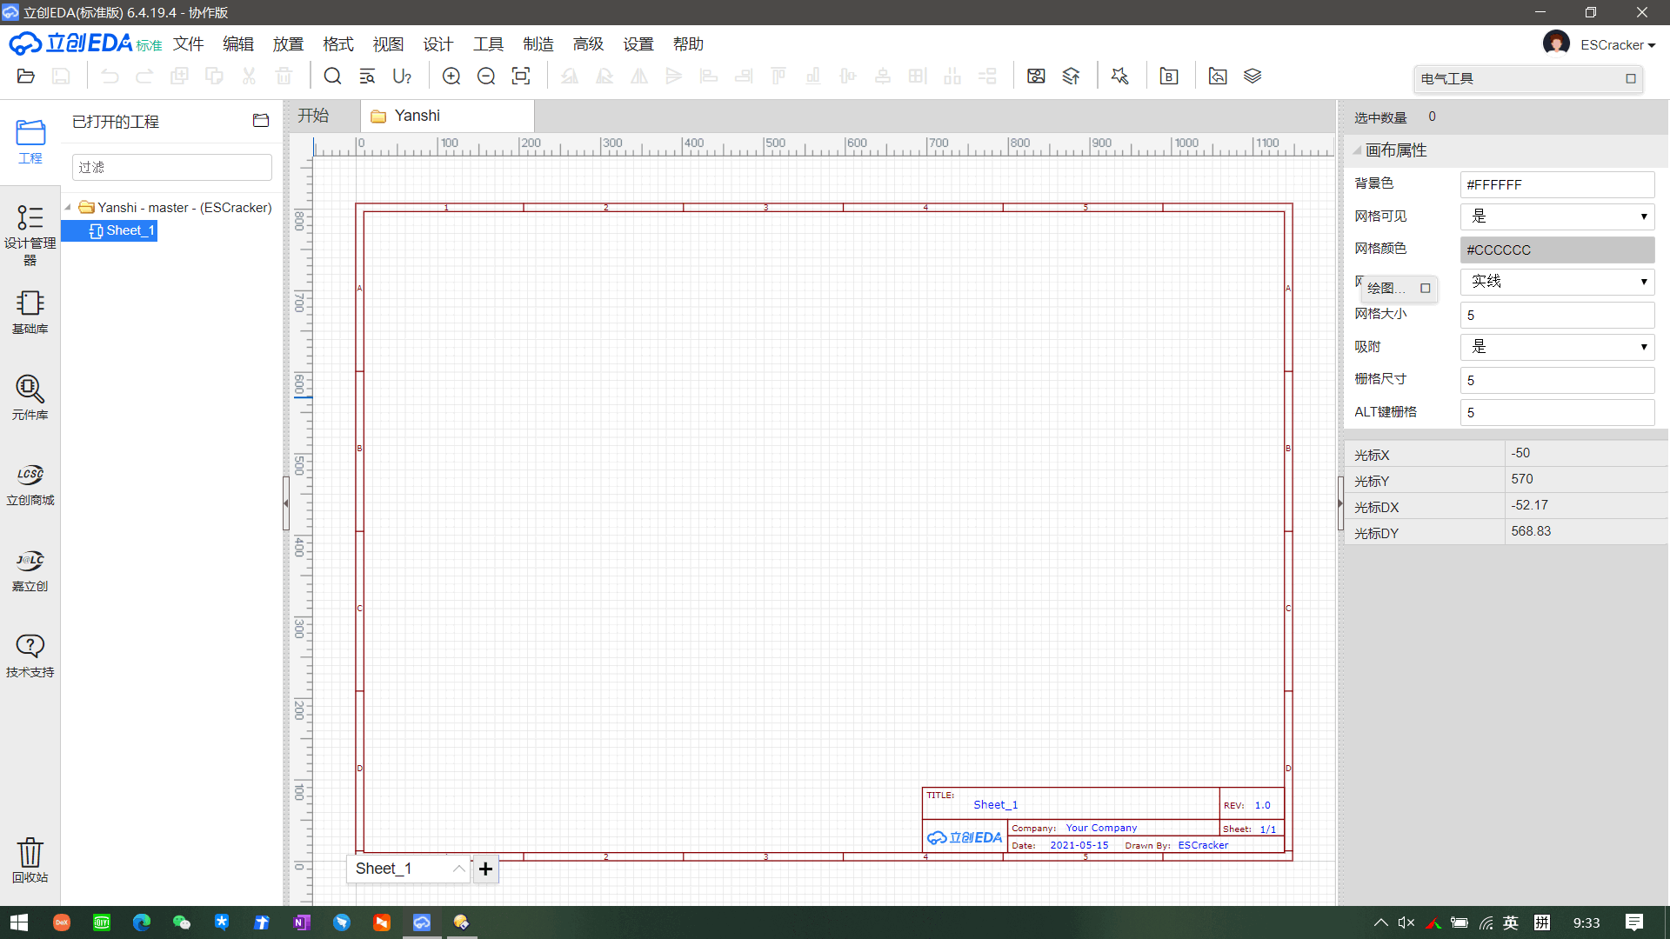The image size is (1670, 939).
Task: Click the folder icon beside 已打开的工程
Action: [x=261, y=121]
